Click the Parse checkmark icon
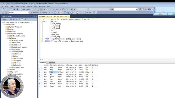The height and width of the screenshot is (98, 175). pos(52,13)
